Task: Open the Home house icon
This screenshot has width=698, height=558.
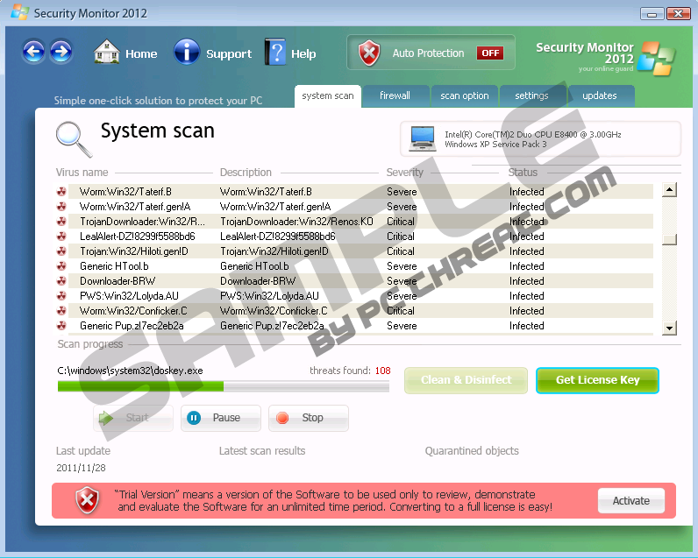Action: tap(106, 52)
